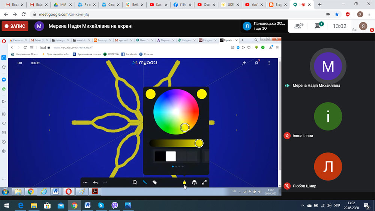This screenshot has width=375, height=211.
Task: Open the three-dots more options in drawing toolbar
Action: click(85, 182)
